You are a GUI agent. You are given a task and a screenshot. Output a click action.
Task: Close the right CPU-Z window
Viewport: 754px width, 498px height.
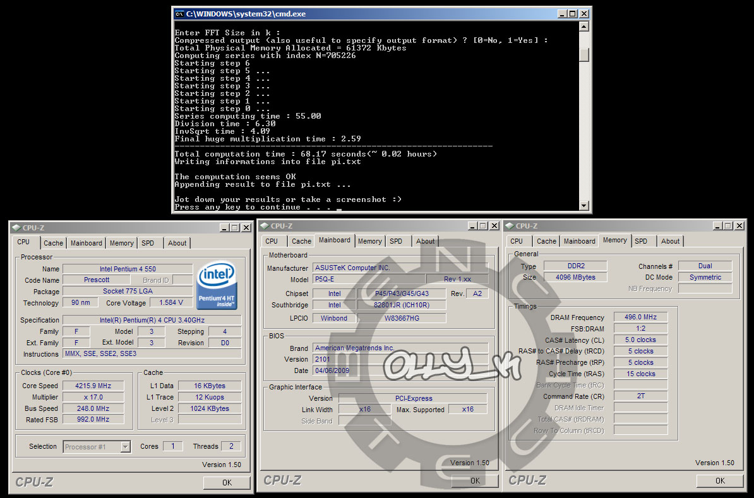pos(739,226)
